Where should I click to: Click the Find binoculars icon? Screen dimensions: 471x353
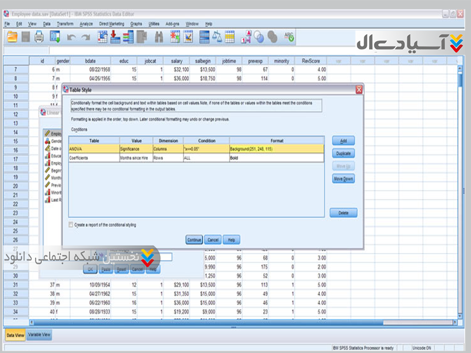159,36
